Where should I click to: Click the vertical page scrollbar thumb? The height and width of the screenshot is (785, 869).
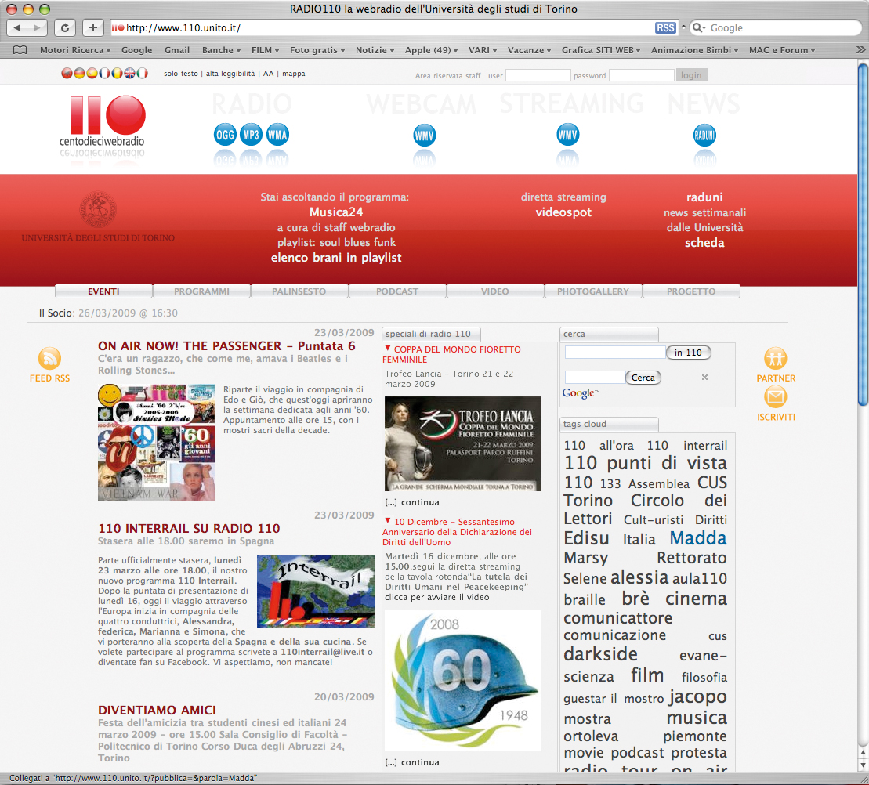coord(863,236)
